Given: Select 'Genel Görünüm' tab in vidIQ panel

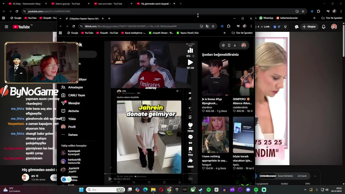Looking at the screenshot, I should tap(285, 176).
